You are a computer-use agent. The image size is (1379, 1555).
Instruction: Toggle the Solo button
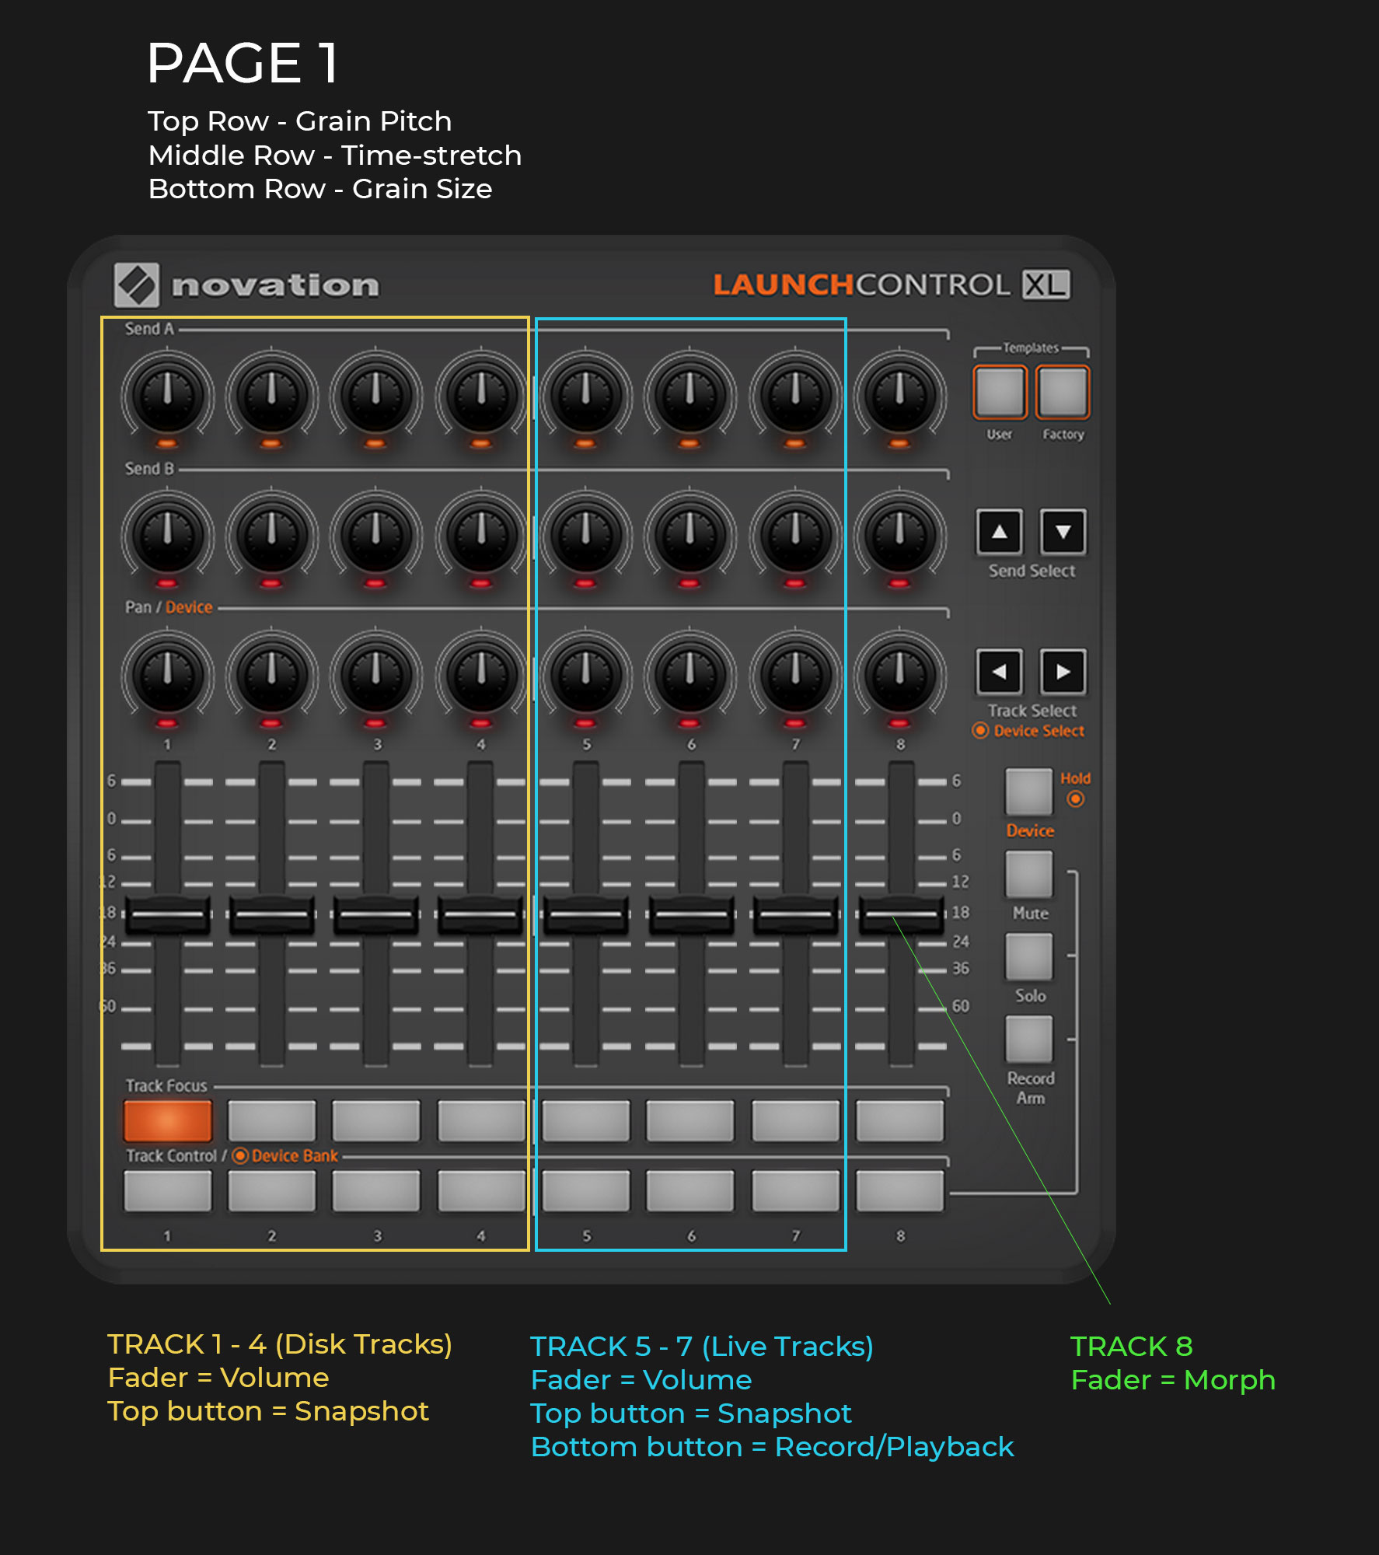1029,956
